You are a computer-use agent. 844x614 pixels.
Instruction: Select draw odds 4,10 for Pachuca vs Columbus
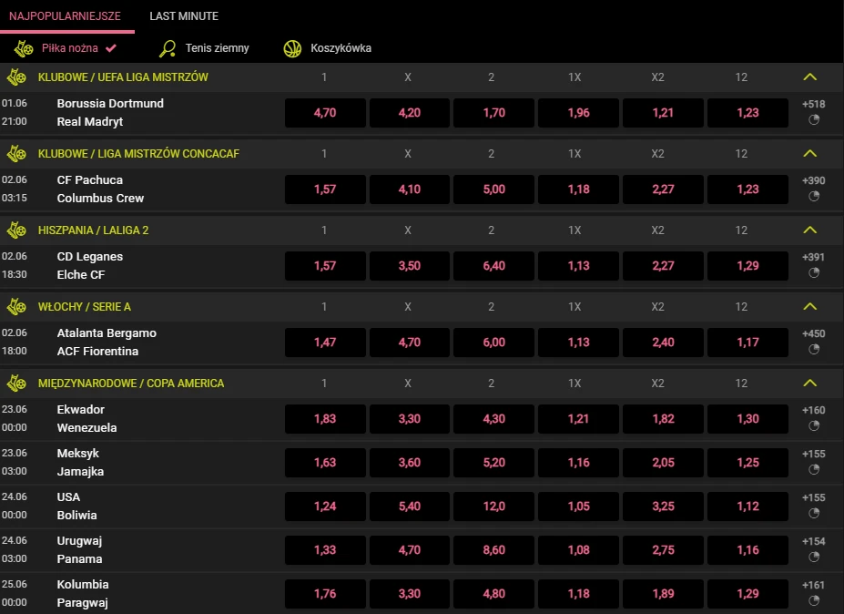410,189
